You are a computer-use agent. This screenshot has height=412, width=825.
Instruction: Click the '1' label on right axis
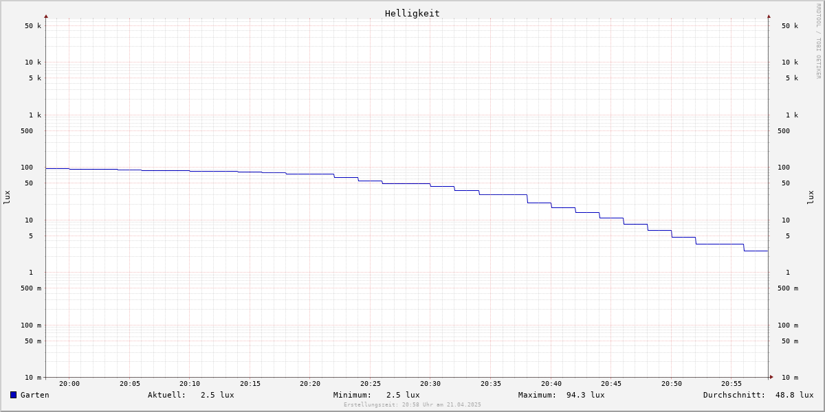788,273
